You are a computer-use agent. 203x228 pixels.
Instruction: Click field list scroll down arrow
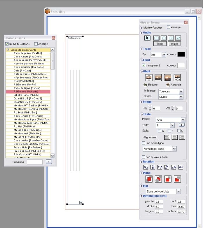52,155
